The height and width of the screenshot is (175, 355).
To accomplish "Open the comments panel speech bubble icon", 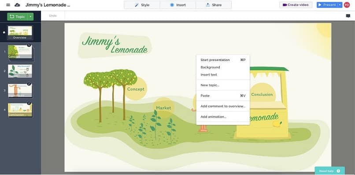I will tap(348, 16).
